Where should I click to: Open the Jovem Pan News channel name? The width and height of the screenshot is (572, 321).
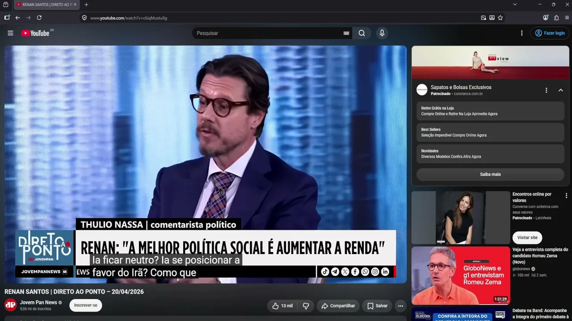(x=38, y=303)
